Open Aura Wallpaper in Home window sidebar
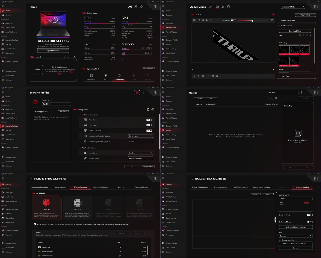 (x=11, y=32)
